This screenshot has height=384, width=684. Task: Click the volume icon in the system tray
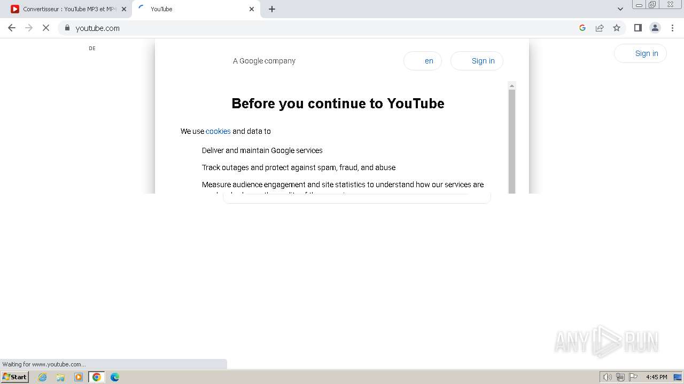[607, 377]
